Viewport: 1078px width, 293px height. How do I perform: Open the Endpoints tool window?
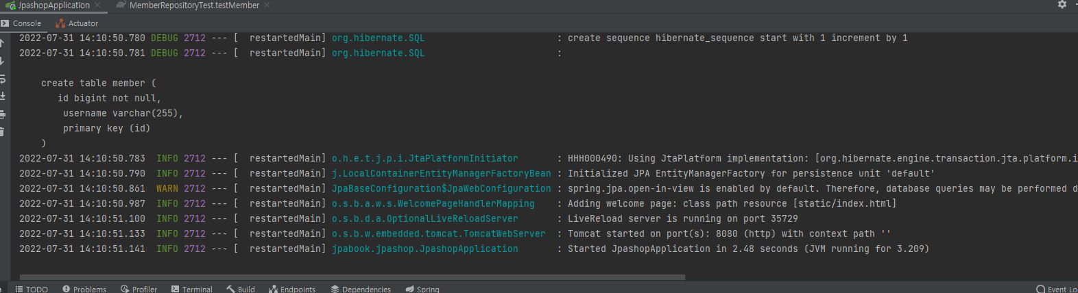point(293,289)
